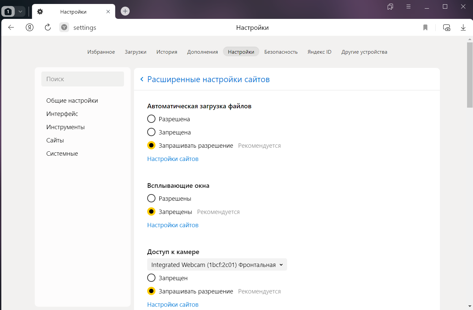The width and height of the screenshot is (473, 310).
Task: Click Настройки сайтов link under Всплывающие окна
Action: pyautogui.click(x=173, y=225)
